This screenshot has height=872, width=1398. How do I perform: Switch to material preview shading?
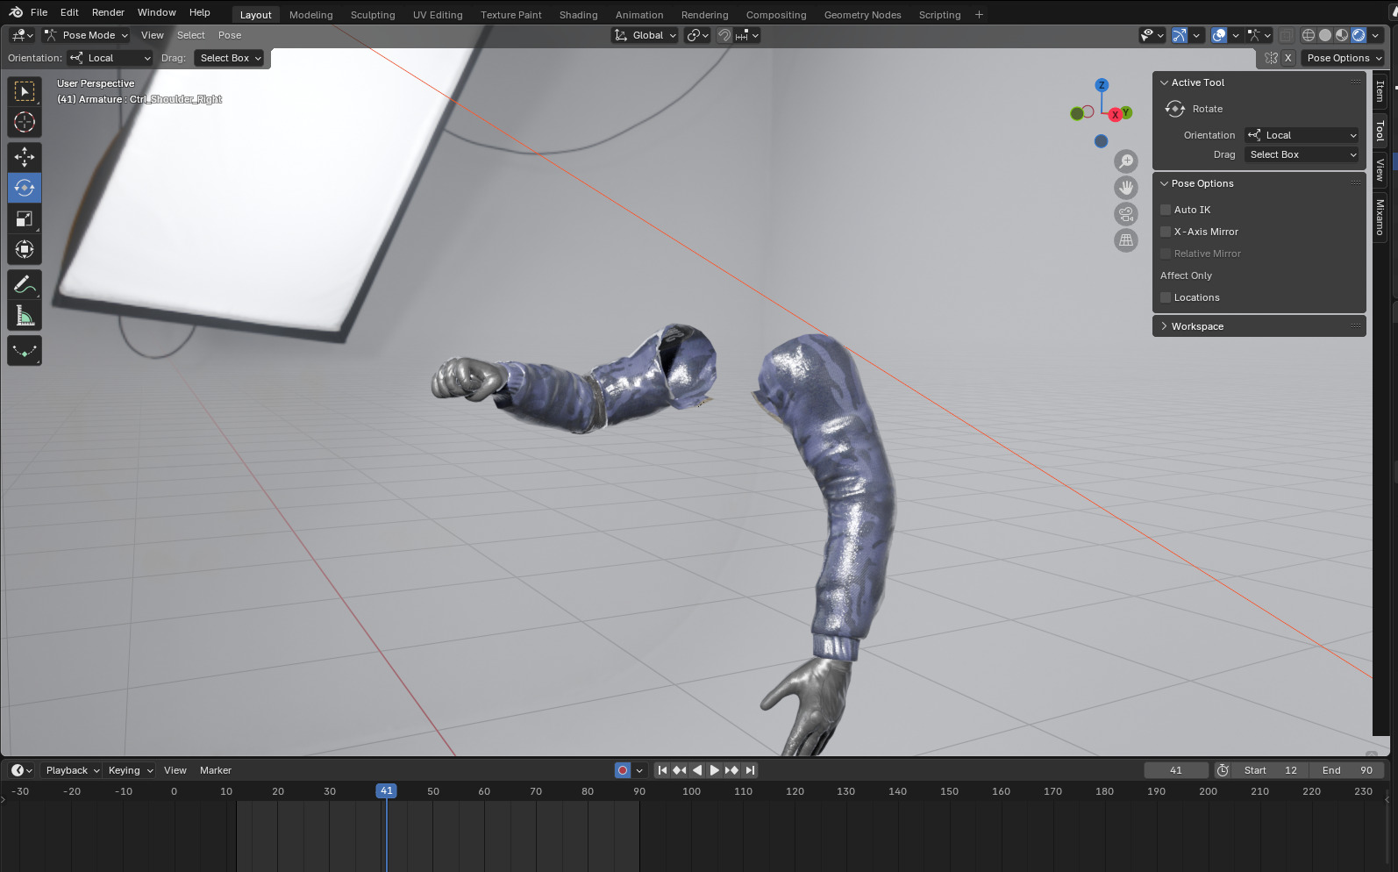coord(1342,35)
